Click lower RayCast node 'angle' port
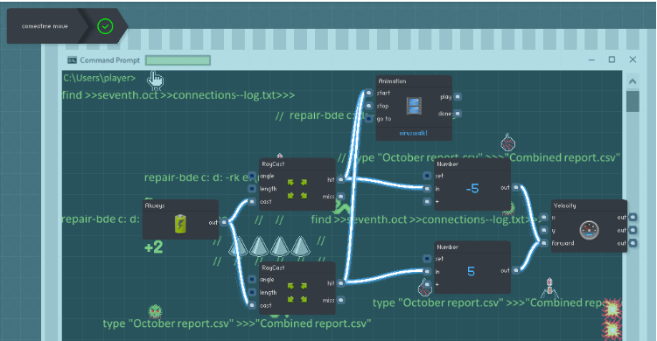Screen dimensions: 657x341 coord(252,280)
